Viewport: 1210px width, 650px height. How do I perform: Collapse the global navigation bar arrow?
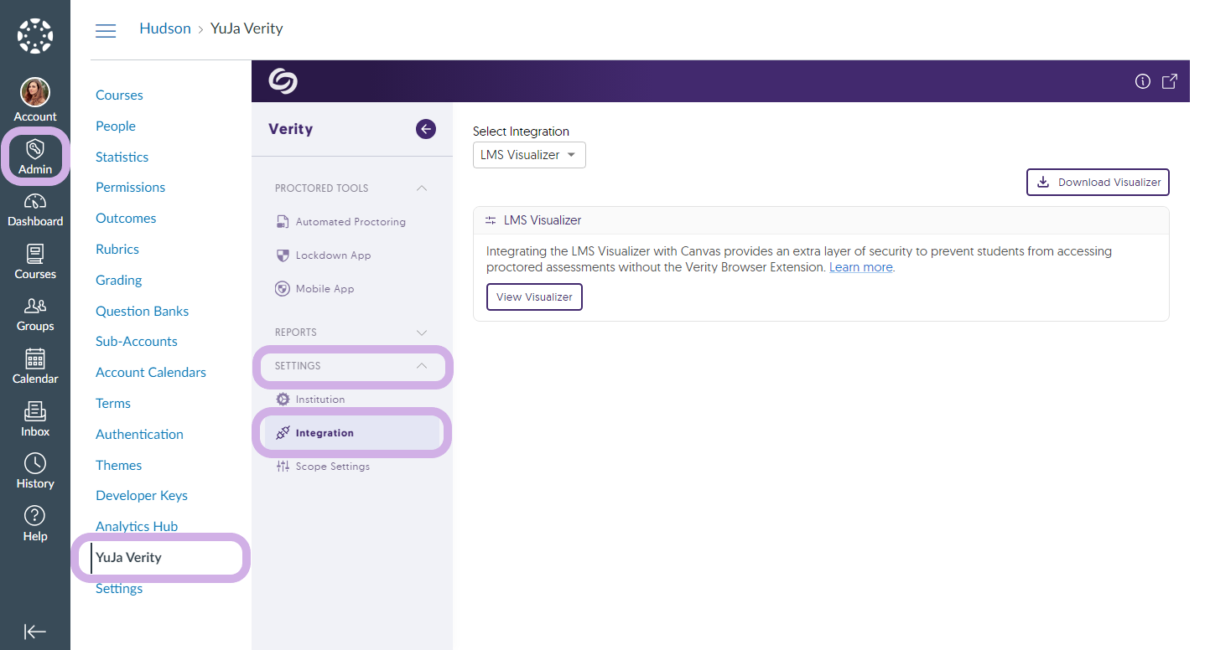[x=35, y=632]
